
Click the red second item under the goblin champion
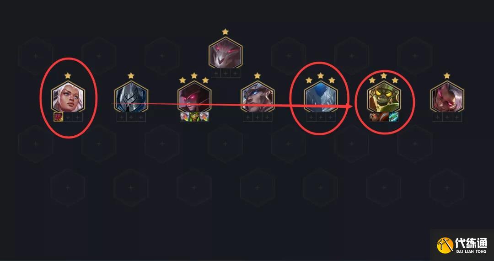[384, 117]
